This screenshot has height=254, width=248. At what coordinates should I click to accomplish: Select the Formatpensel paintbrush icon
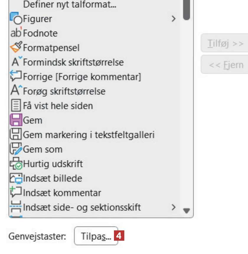(16, 47)
